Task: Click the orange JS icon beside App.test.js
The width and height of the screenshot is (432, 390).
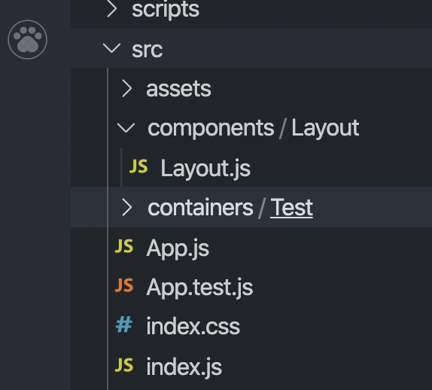Action: pyautogui.click(x=124, y=285)
